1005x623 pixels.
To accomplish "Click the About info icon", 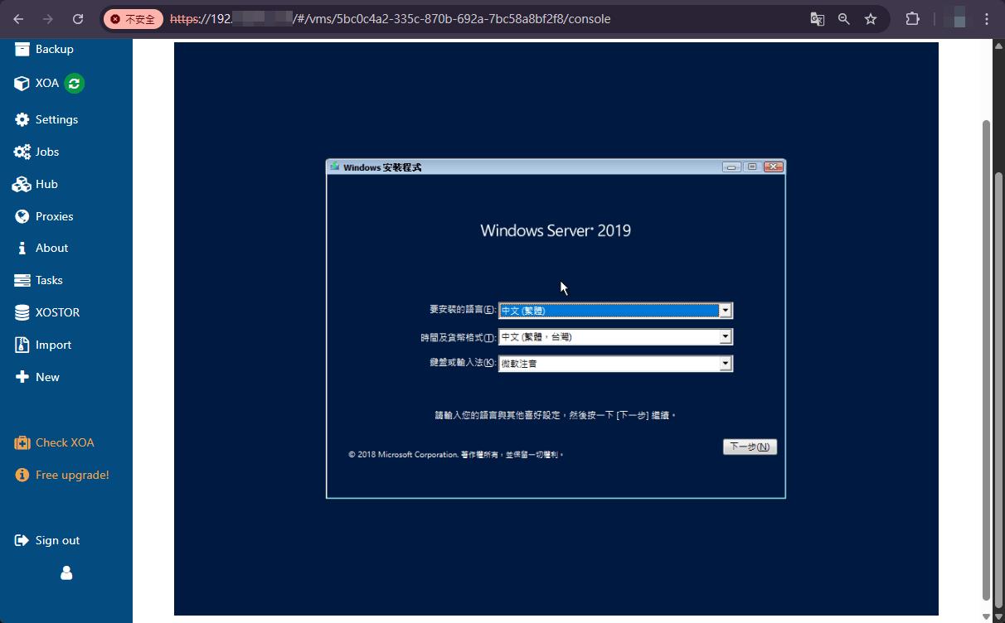I will (22, 248).
